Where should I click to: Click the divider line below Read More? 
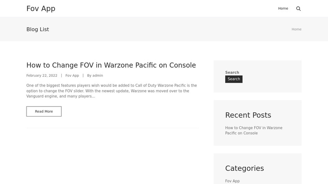(112, 128)
